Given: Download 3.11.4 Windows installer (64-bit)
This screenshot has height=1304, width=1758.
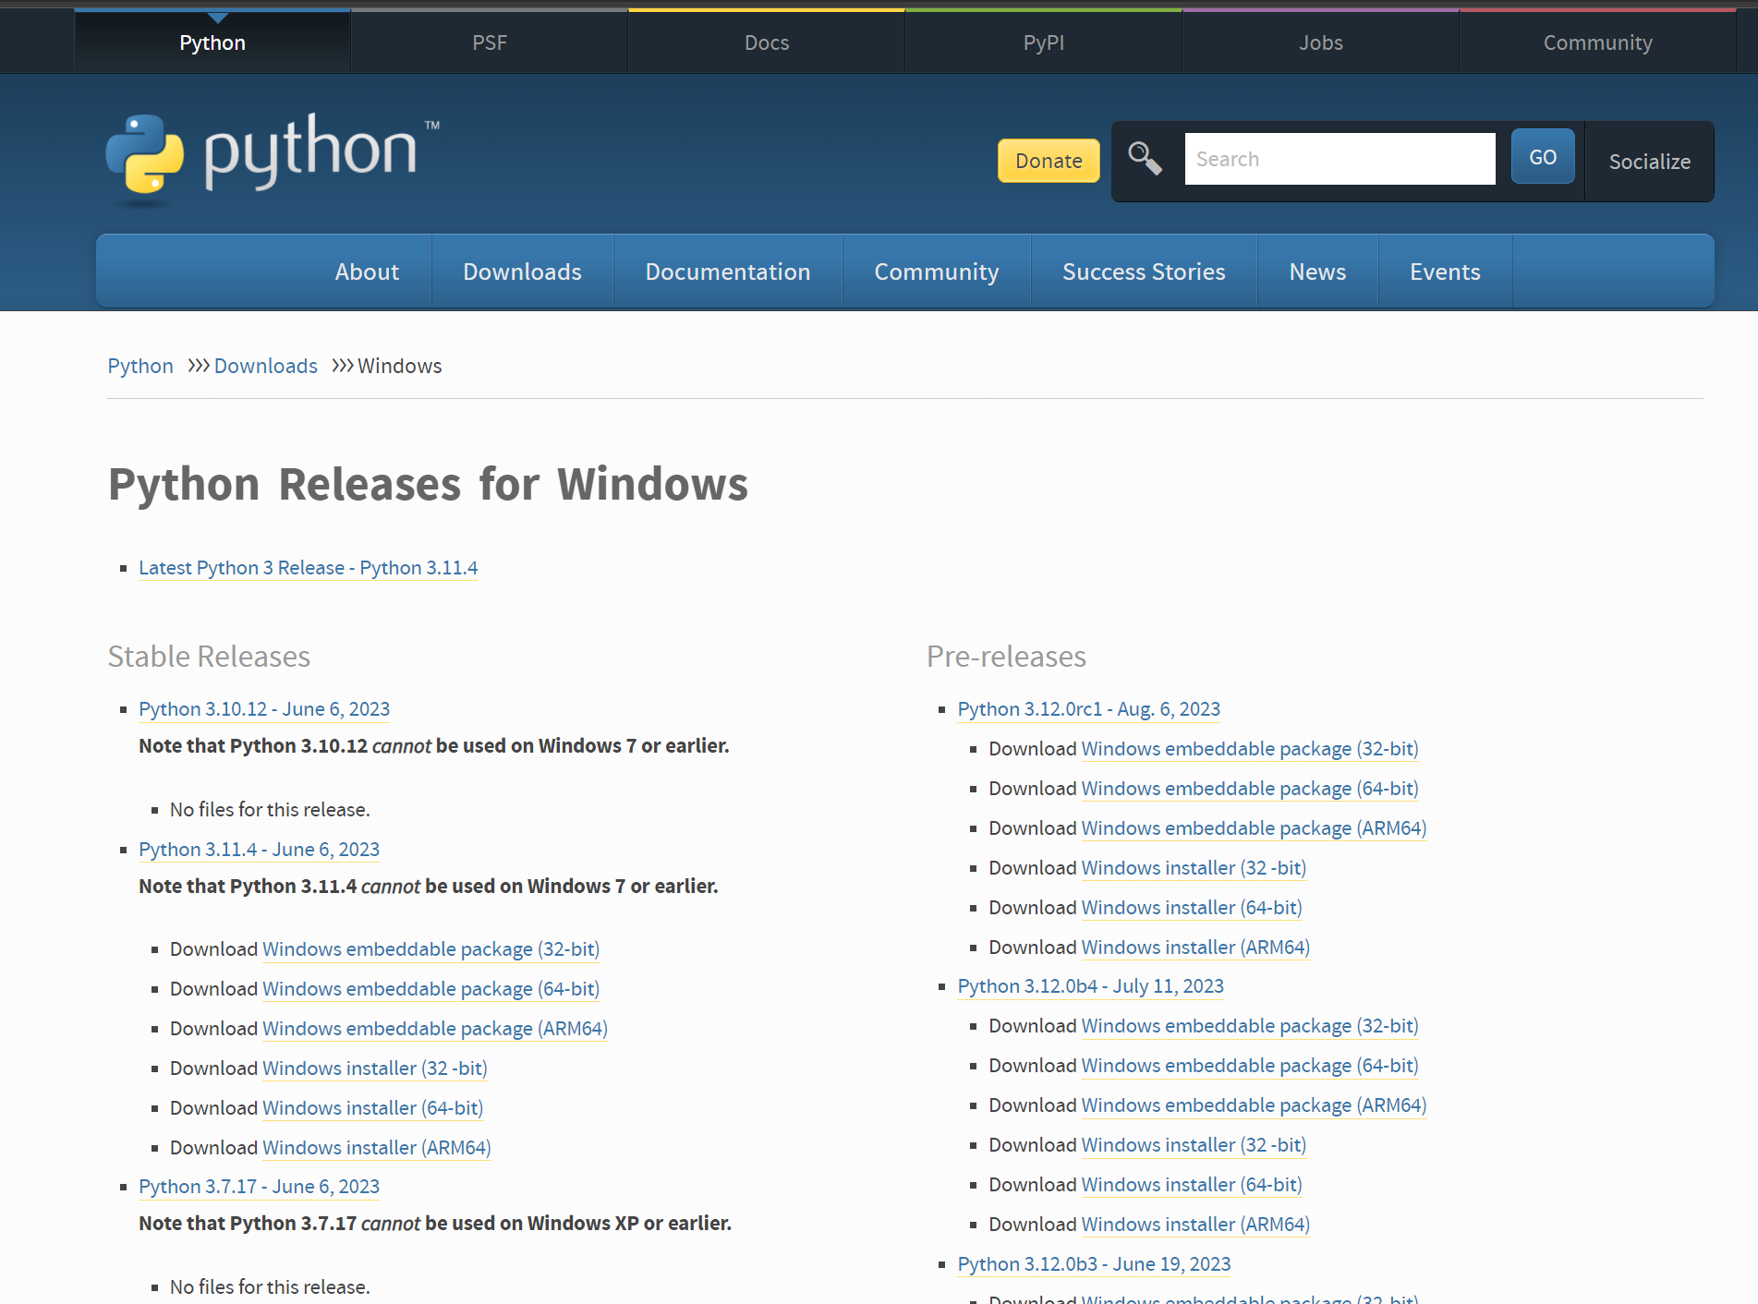Looking at the screenshot, I should (372, 1107).
